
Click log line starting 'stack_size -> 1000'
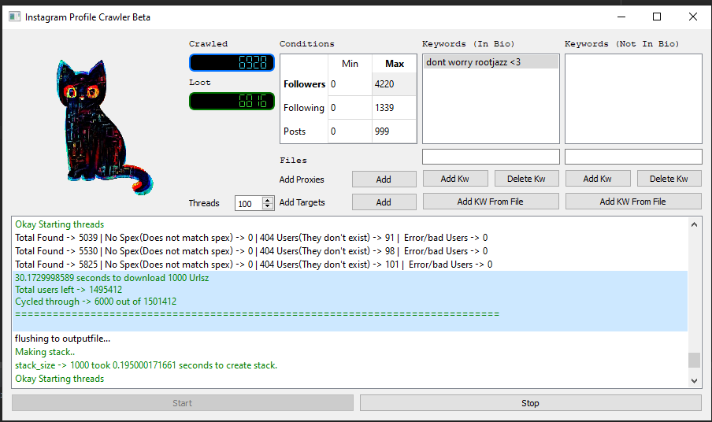click(146, 365)
